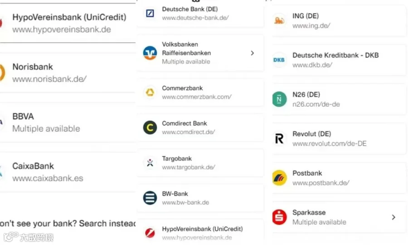Click www.comdirect.de/ address text
The image size is (408, 245).
point(189,132)
